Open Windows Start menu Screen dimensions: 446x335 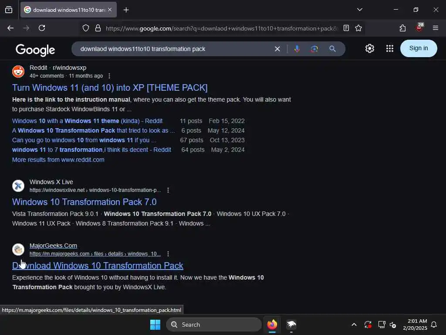[x=155, y=325]
